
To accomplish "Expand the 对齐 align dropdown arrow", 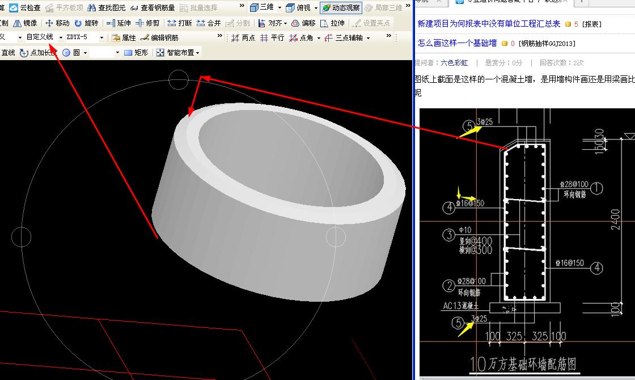I will (x=286, y=23).
